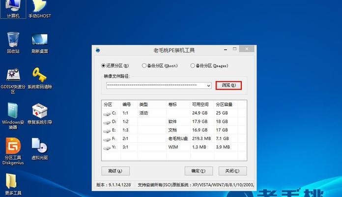Open the 修复系统引导 toolkit icon
342x197 pixels.
tap(40, 114)
